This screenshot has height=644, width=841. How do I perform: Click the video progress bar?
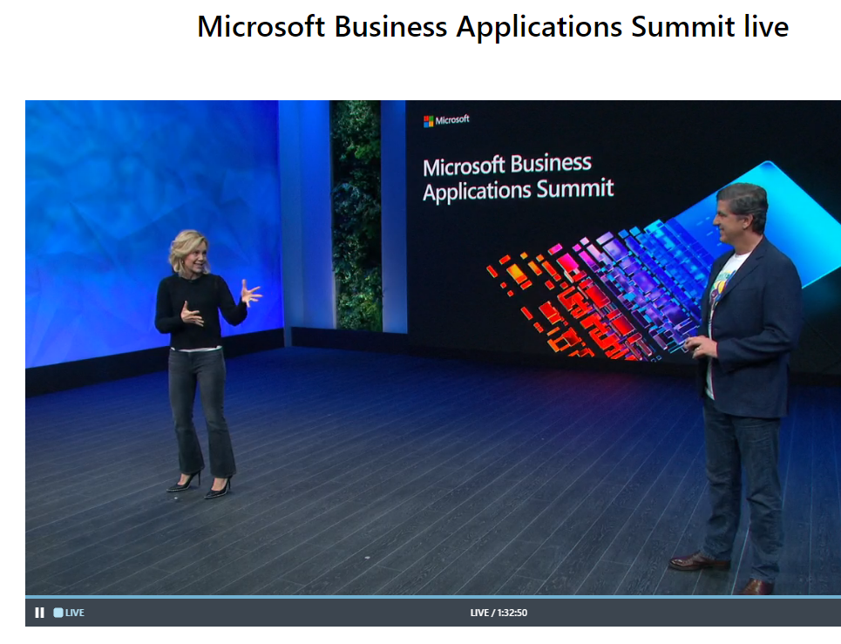(433, 597)
